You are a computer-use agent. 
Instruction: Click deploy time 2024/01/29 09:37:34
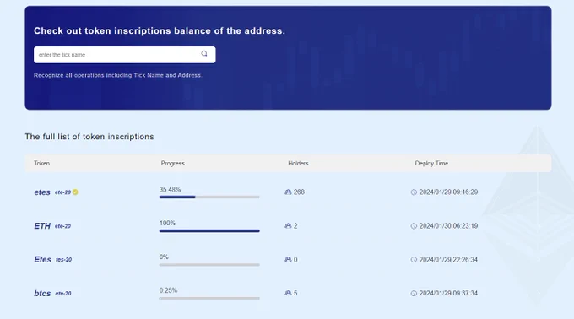click(448, 293)
